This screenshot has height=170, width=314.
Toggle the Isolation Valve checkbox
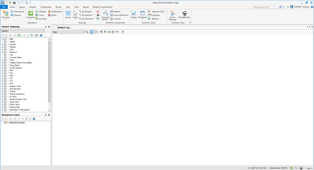click(x=5, y=86)
